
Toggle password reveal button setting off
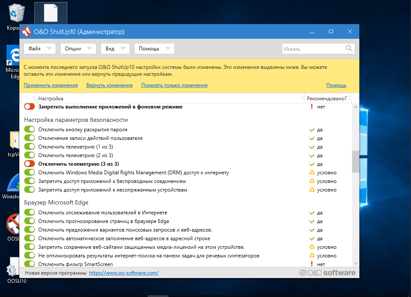pyautogui.click(x=29, y=129)
